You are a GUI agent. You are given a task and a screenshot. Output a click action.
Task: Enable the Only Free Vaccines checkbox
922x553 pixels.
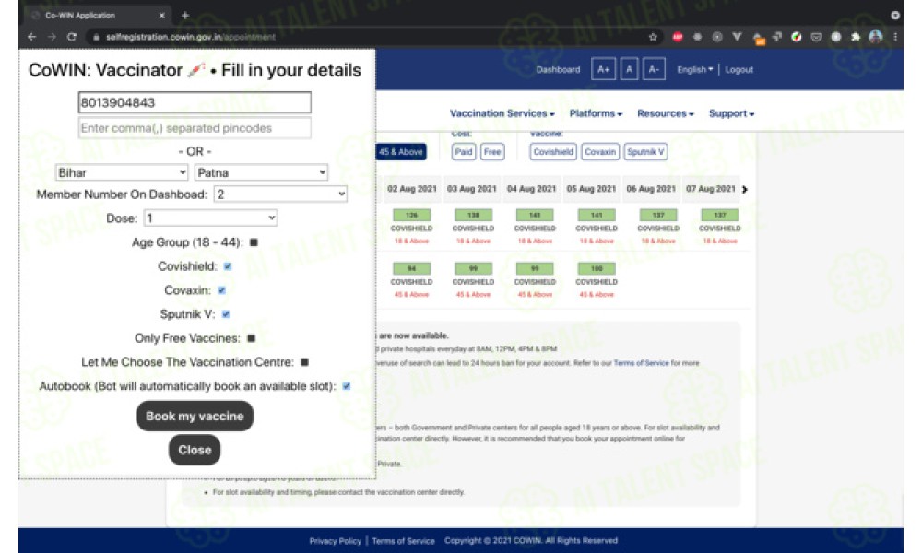[252, 338]
